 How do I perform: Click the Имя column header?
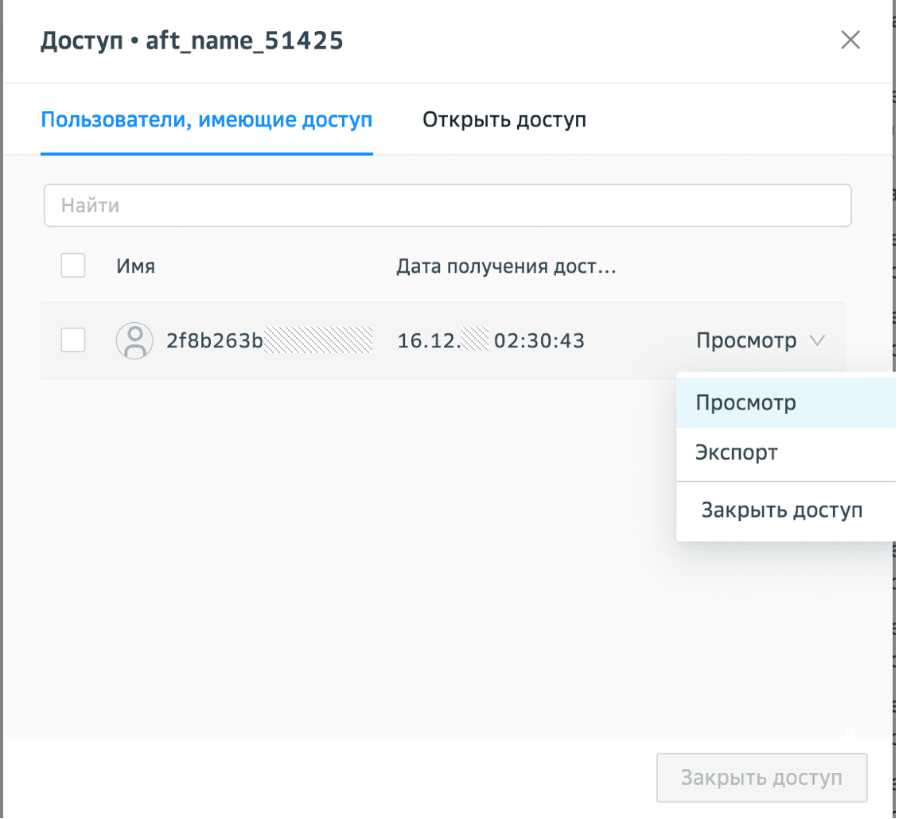point(135,266)
